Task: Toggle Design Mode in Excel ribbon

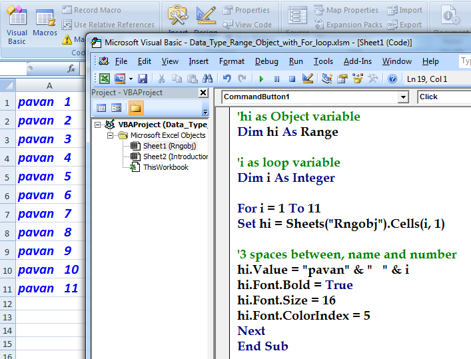Action: [x=206, y=18]
